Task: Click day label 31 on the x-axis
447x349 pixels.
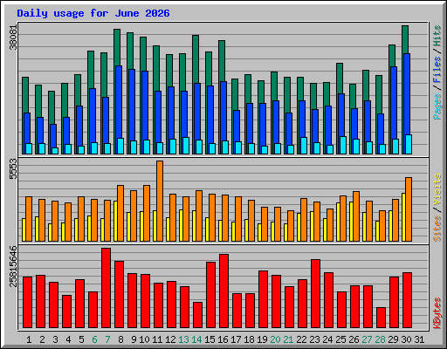Action: tap(419, 339)
